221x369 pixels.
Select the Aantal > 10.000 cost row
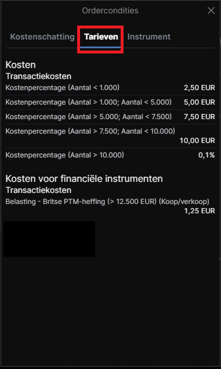[x=110, y=155]
